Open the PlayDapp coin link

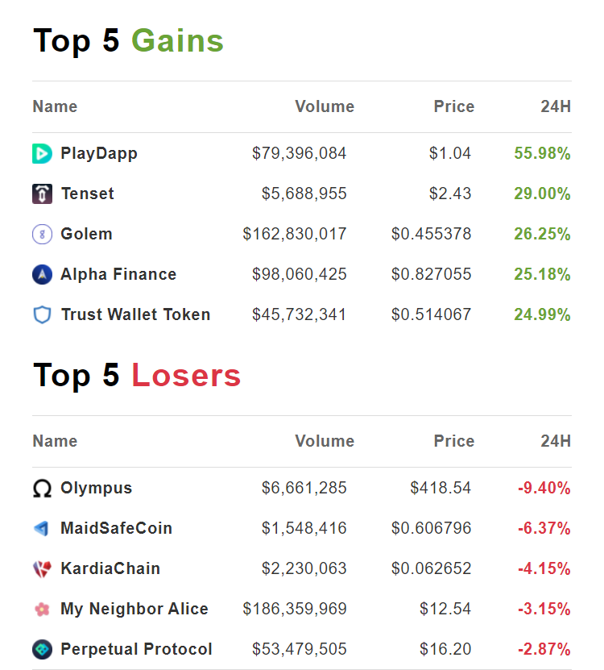coord(98,153)
